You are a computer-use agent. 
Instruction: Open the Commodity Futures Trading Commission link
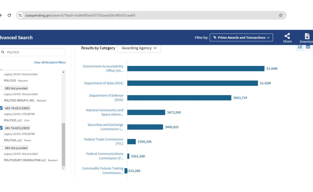point(103,171)
